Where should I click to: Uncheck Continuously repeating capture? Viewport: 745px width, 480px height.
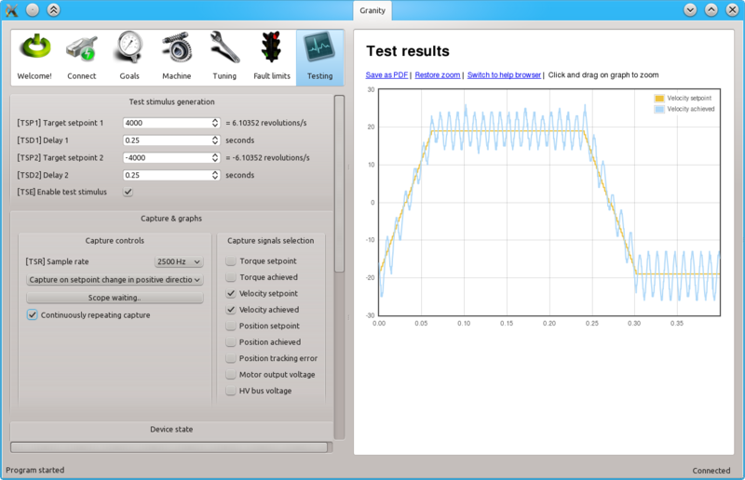click(32, 314)
